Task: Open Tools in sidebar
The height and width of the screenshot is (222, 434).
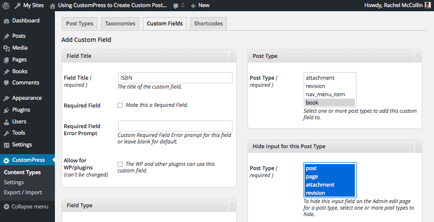Action: tap(18, 133)
